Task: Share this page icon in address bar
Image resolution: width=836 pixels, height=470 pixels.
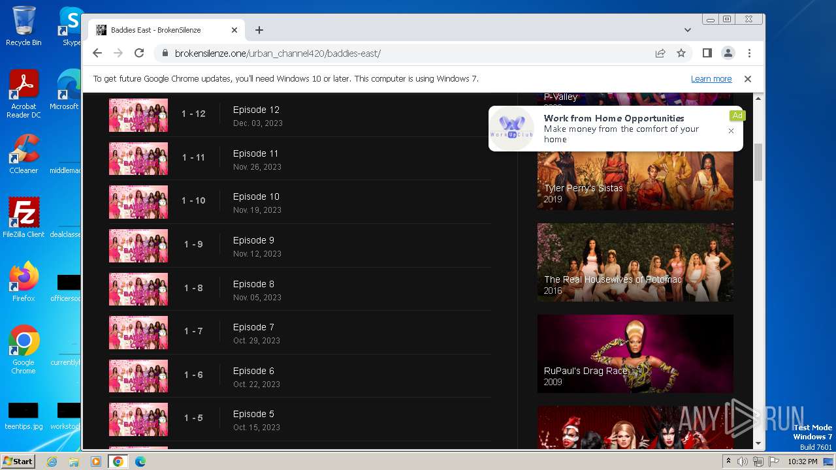Action: [660, 53]
